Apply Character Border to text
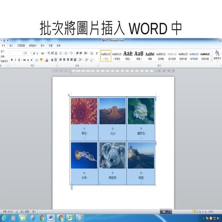 click(56, 53)
